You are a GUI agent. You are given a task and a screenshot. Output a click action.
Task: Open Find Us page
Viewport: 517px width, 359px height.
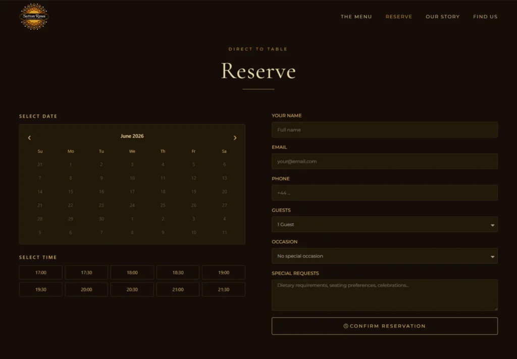pos(485,17)
